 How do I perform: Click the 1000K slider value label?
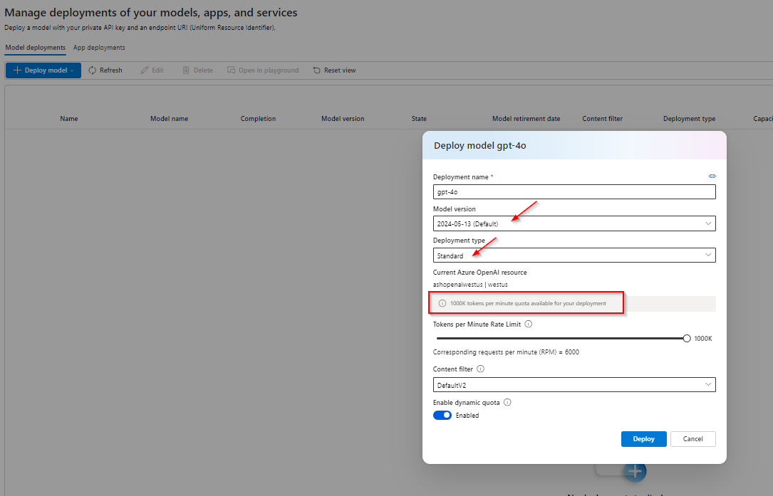click(703, 339)
